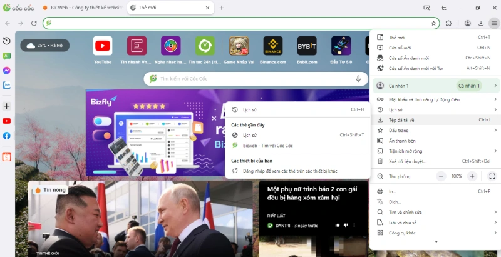501x257 pixels.
Task: Choose Ẩn thanh bên menu item
Action: 435,141
